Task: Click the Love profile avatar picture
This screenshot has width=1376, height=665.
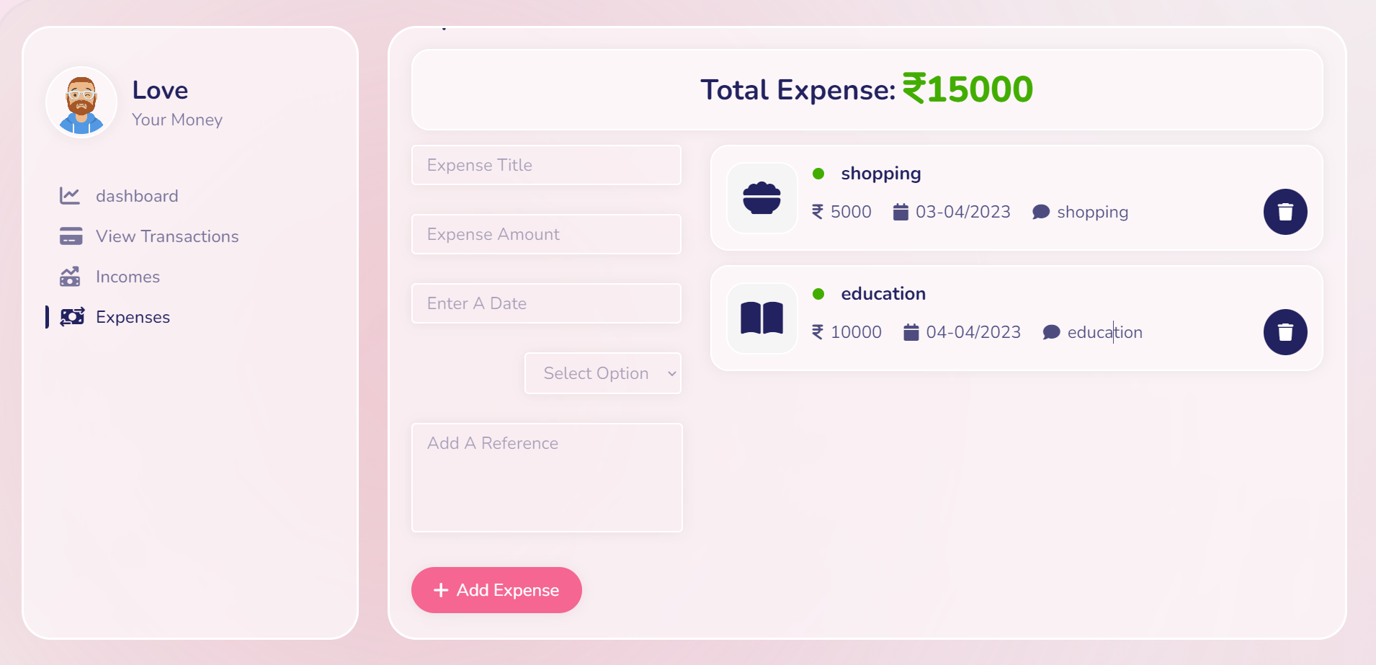Action: [x=81, y=102]
